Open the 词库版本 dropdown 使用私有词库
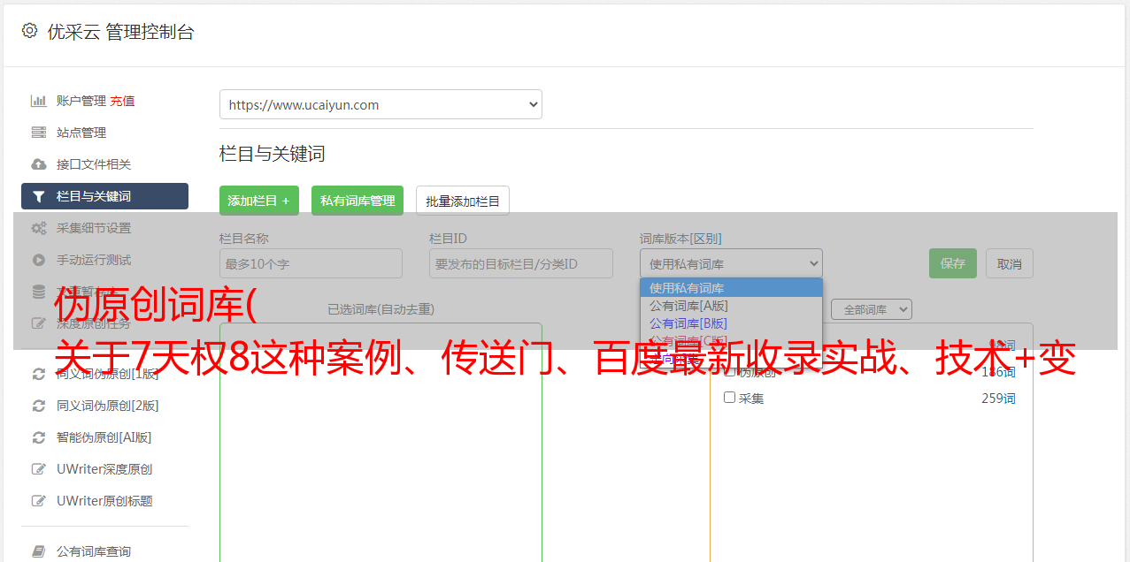1130x562 pixels. tap(731, 263)
